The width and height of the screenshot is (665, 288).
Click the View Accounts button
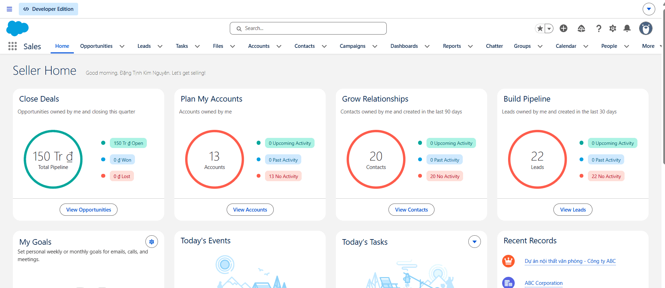click(250, 209)
